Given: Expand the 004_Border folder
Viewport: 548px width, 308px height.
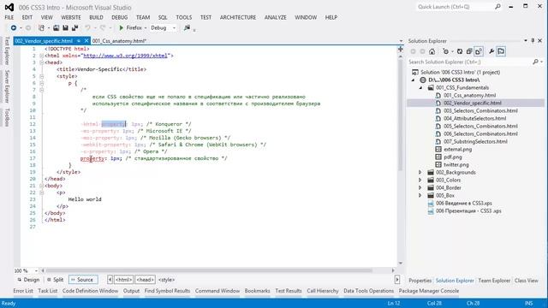Looking at the screenshot, I should coord(420,187).
